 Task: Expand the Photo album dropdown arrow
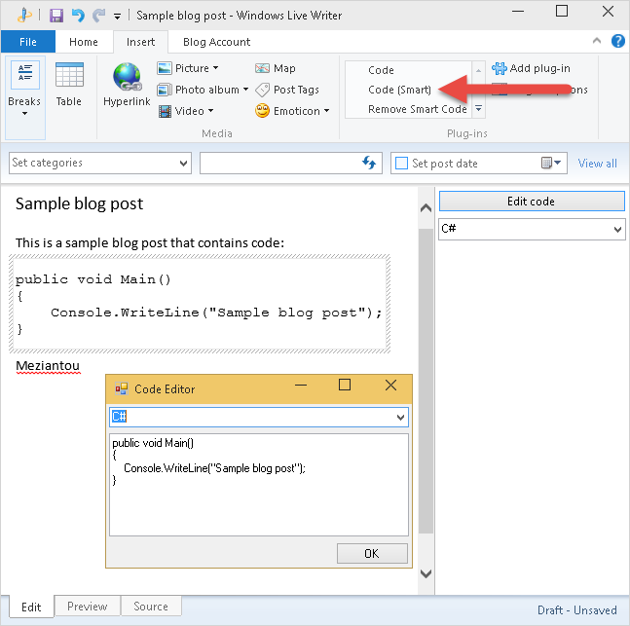pos(245,90)
